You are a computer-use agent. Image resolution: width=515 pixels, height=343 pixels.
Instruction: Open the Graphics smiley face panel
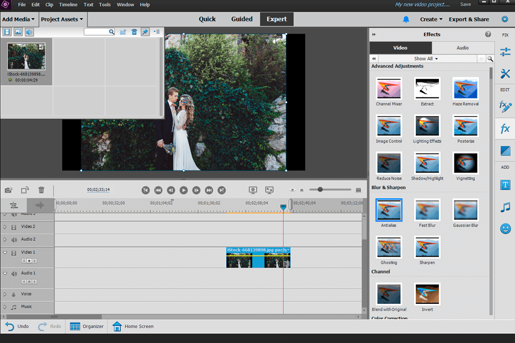[x=505, y=229]
